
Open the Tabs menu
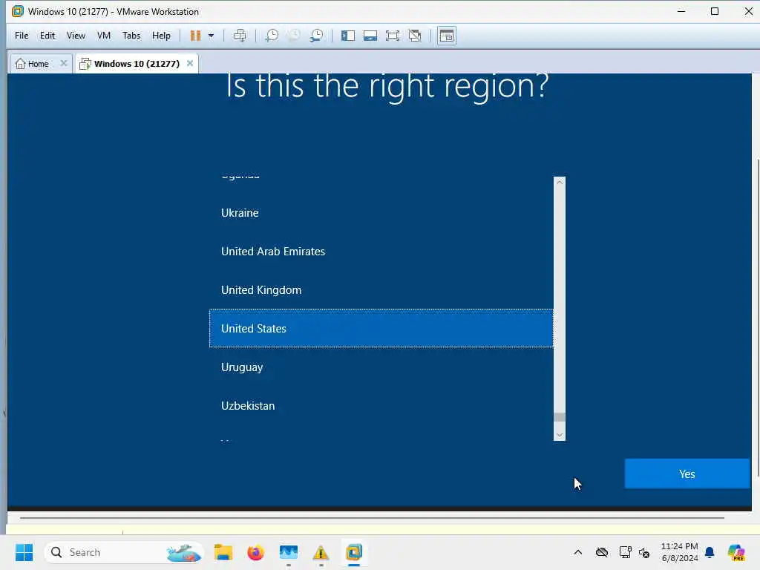coord(131,36)
